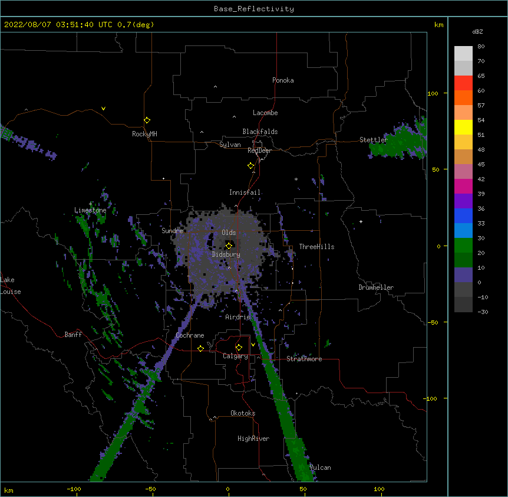Click the Sundre label
The width and height of the screenshot is (508, 497).
(172, 231)
